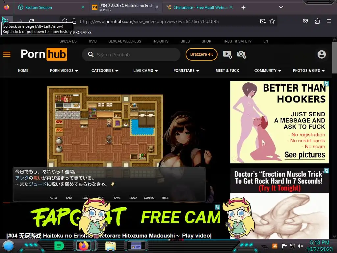Click the scrollbar down arrow
The width and height of the screenshot is (337, 253).
(334, 237)
